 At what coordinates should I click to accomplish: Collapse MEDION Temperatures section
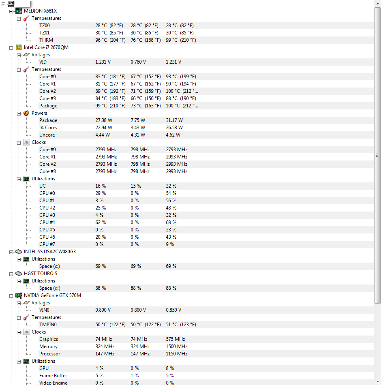coord(19,19)
